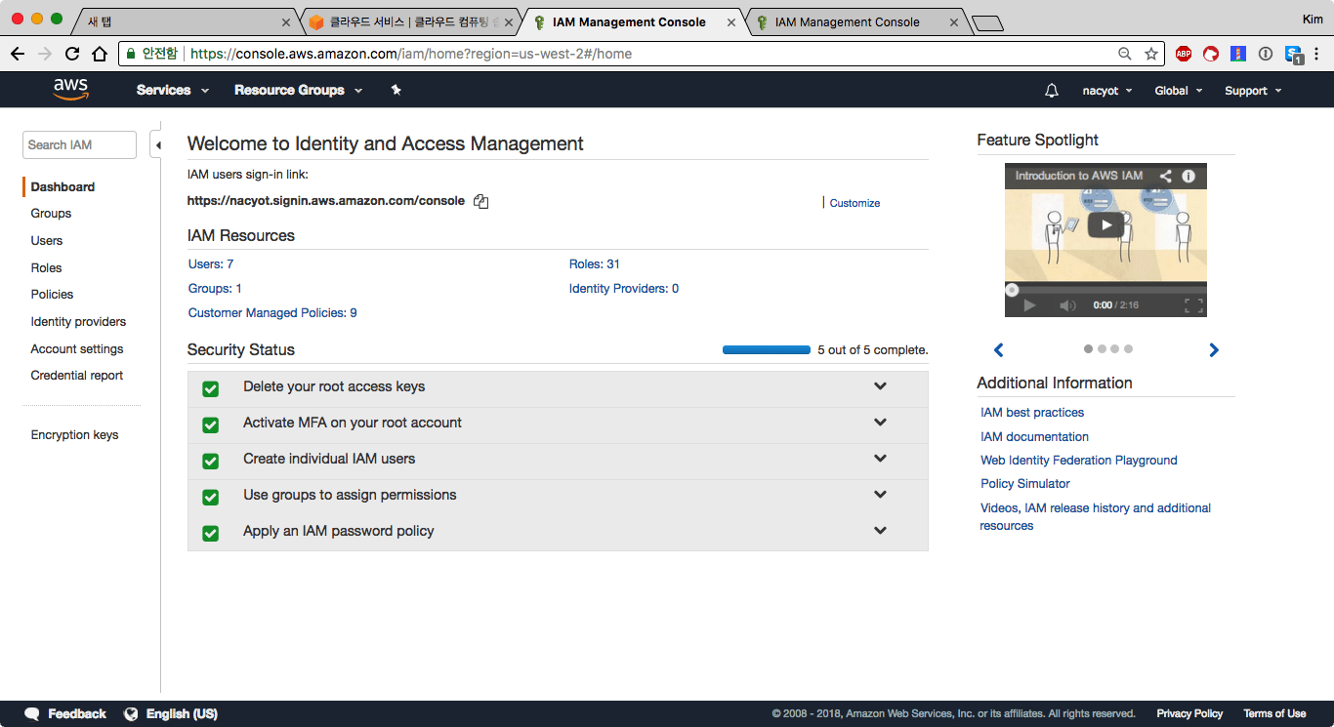The width and height of the screenshot is (1334, 727).
Task: Click the small play button in video controls
Action: click(1029, 305)
